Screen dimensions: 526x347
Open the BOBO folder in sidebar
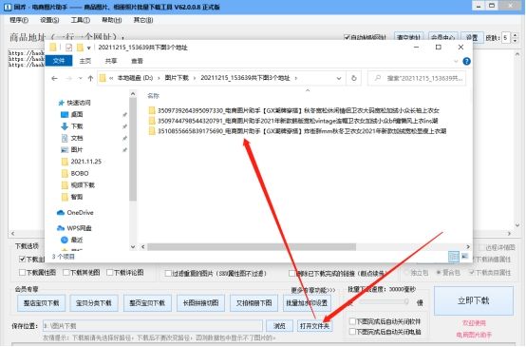75,173
